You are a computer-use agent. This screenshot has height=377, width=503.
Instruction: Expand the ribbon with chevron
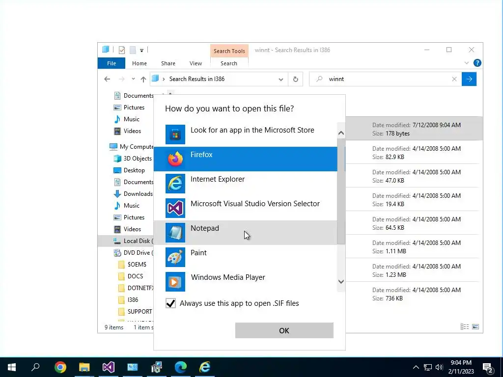tap(467, 63)
